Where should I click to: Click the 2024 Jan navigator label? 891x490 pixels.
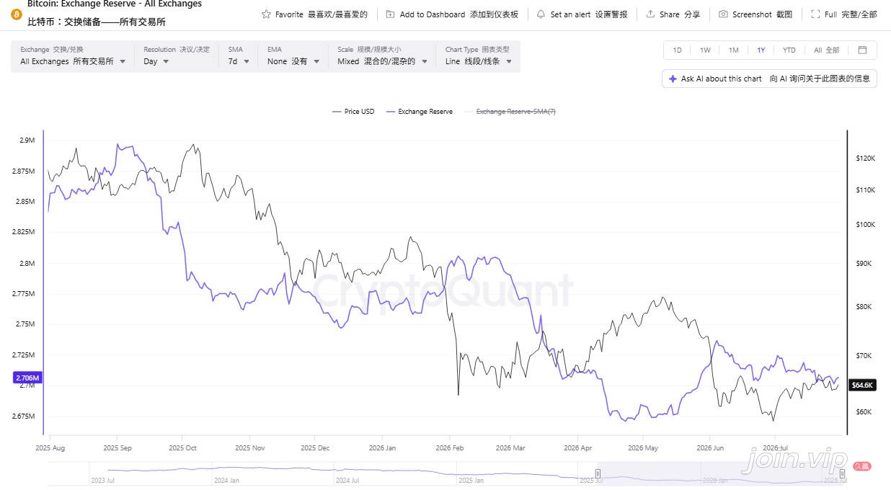pyautogui.click(x=228, y=480)
